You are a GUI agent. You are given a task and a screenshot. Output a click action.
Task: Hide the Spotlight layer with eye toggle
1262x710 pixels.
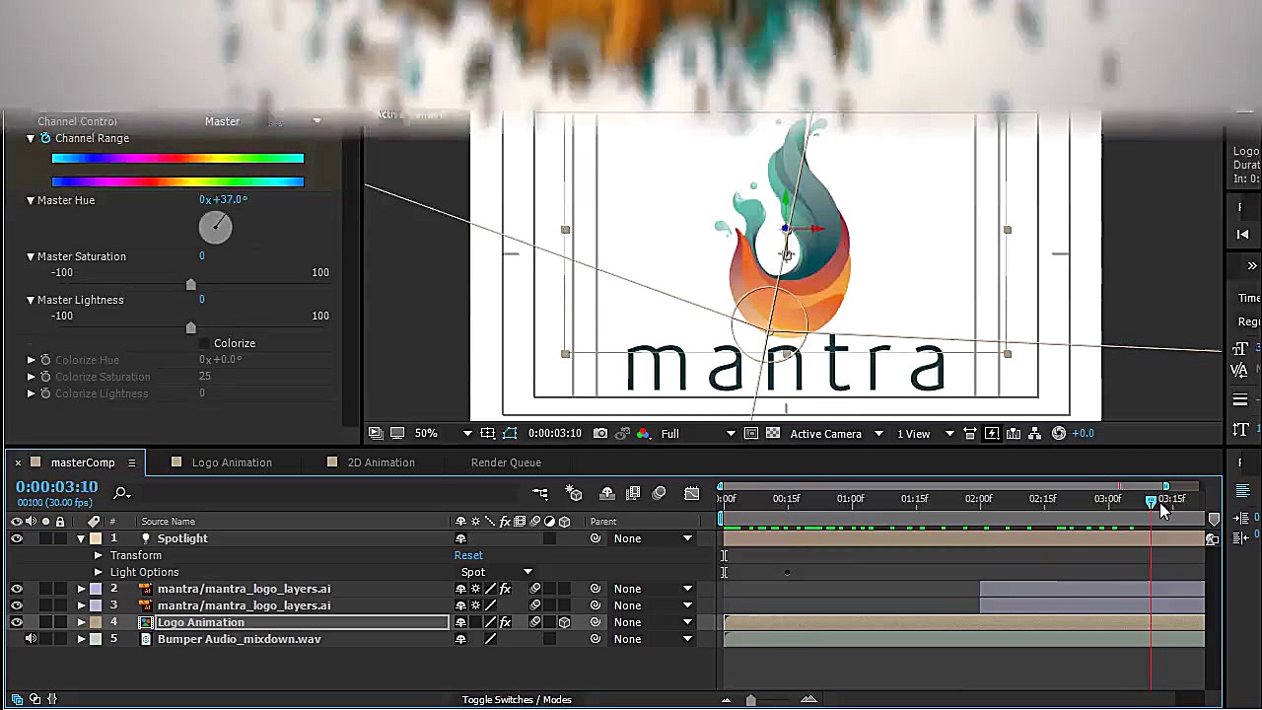click(x=17, y=538)
